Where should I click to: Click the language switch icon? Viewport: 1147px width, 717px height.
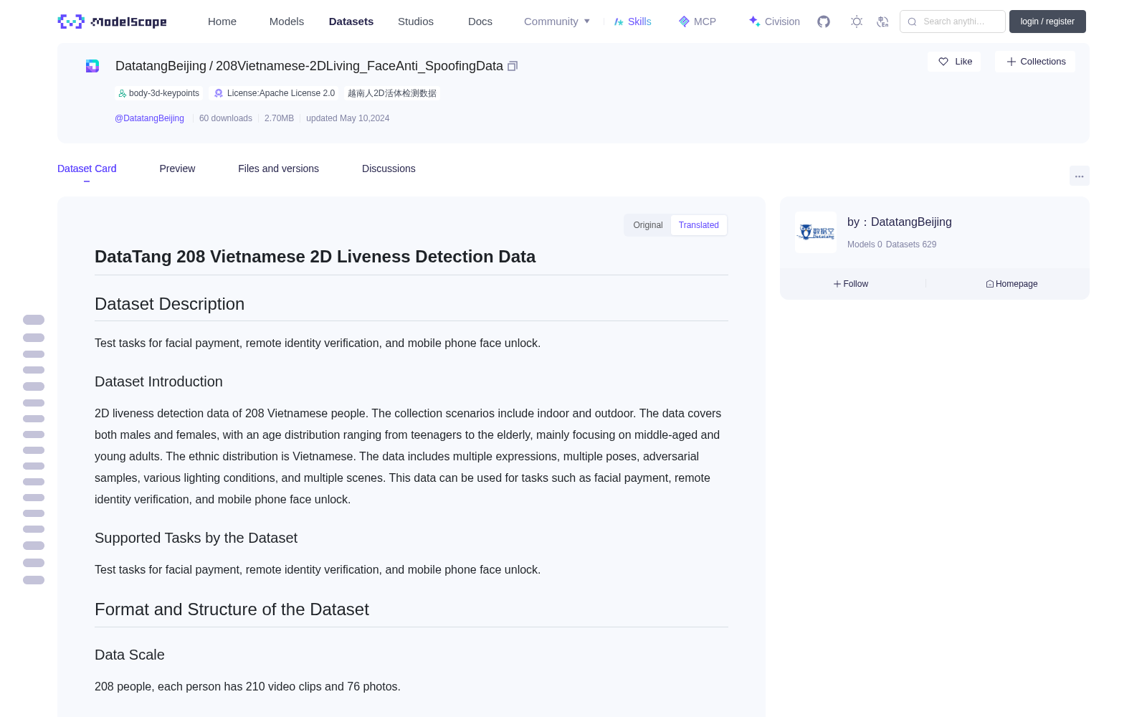click(882, 22)
